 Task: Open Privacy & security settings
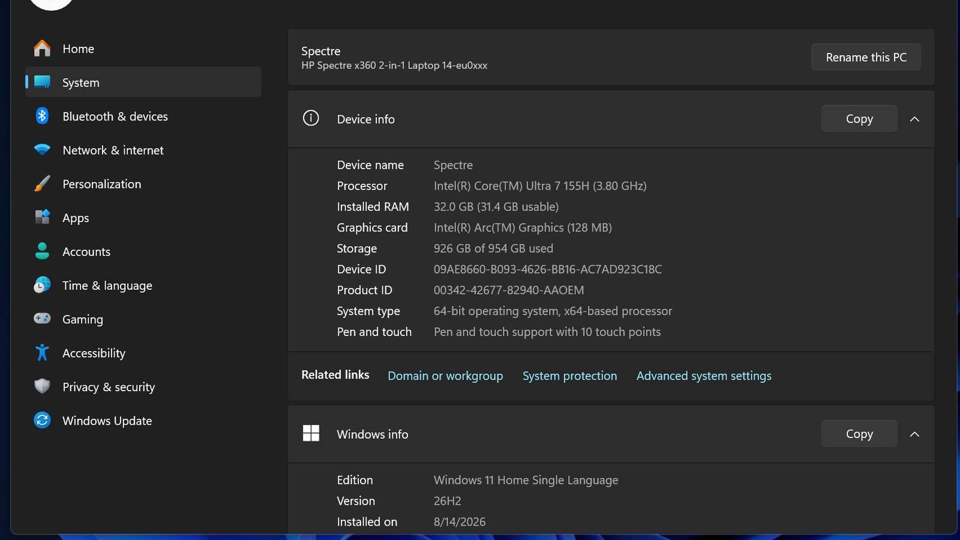(x=143, y=387)
